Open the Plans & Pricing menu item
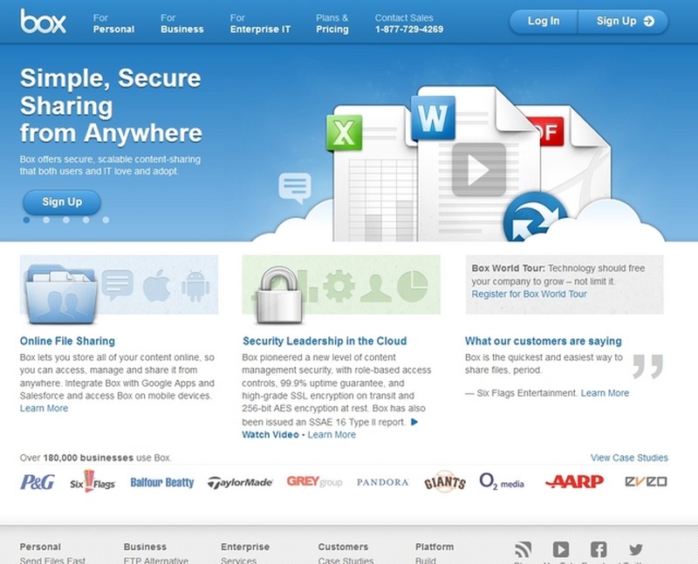 [x=332, y=23]
